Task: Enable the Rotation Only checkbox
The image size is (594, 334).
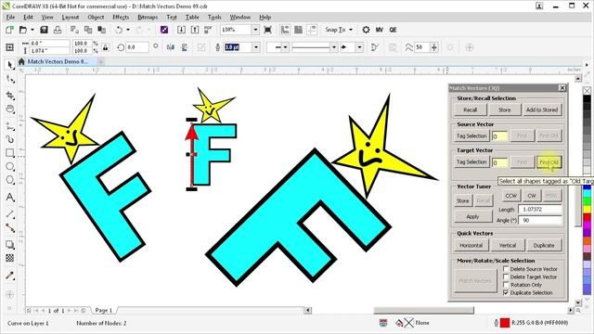Action: coord(506,285)
